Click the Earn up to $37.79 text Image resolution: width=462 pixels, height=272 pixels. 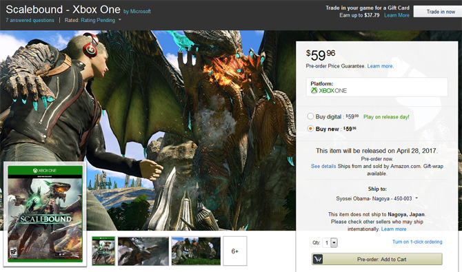359,15
